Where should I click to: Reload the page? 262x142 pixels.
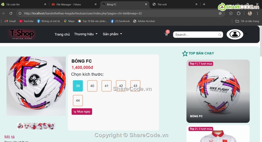11,13
